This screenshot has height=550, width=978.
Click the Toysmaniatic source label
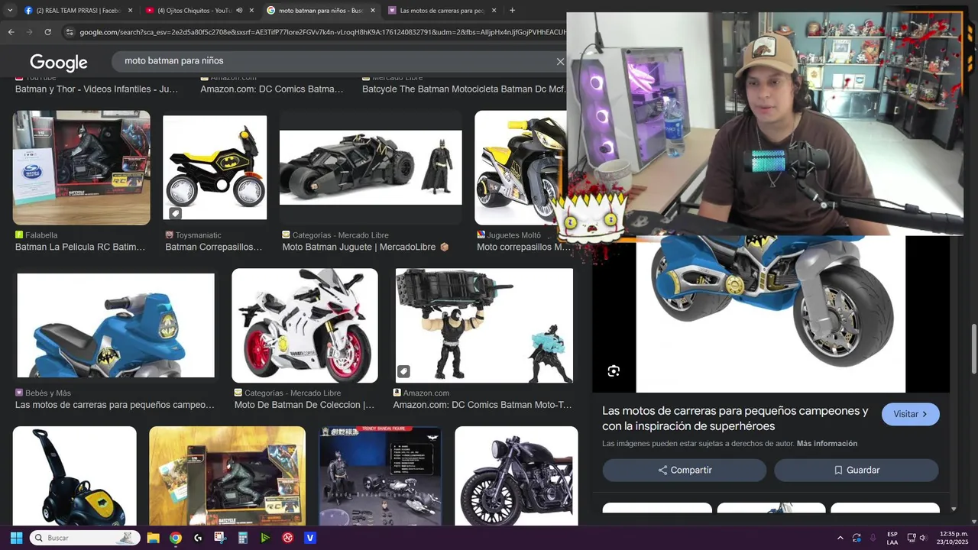point(199,235)
